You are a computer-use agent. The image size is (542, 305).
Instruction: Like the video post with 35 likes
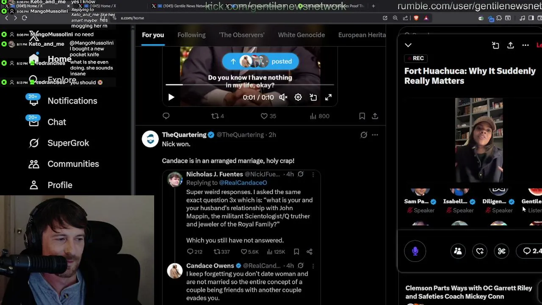click(x=268, y=116)
